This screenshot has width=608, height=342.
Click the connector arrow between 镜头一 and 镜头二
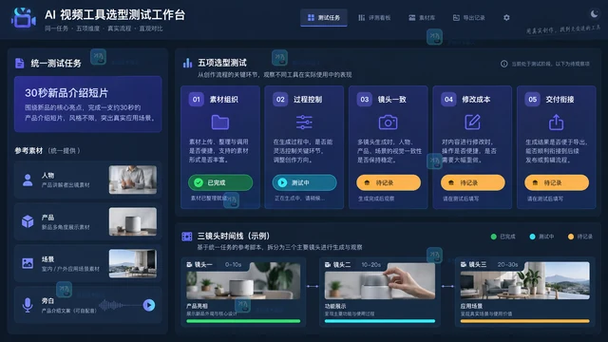pos(313,286)
